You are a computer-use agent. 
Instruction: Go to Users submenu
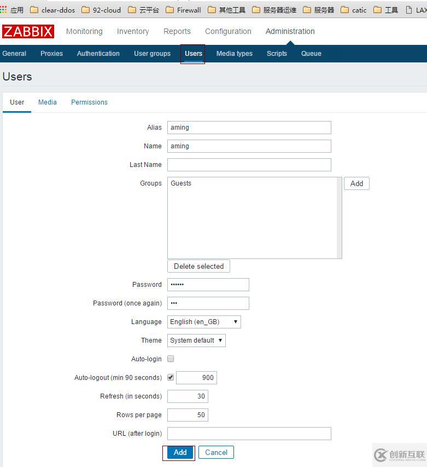pos(194,54)
